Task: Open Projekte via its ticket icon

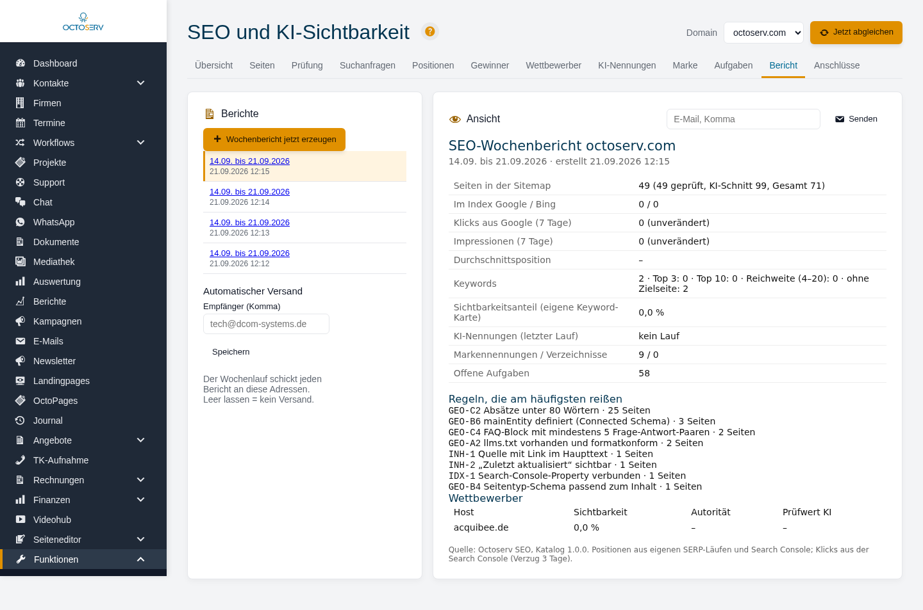Action: point(21,163)
